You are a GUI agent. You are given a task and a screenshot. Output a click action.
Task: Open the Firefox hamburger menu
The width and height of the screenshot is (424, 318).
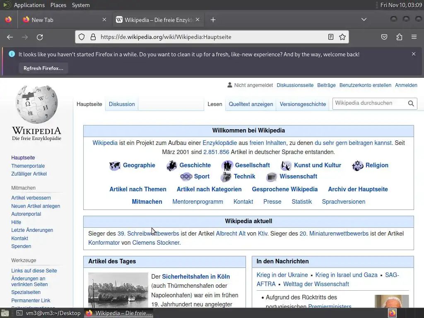414,37
